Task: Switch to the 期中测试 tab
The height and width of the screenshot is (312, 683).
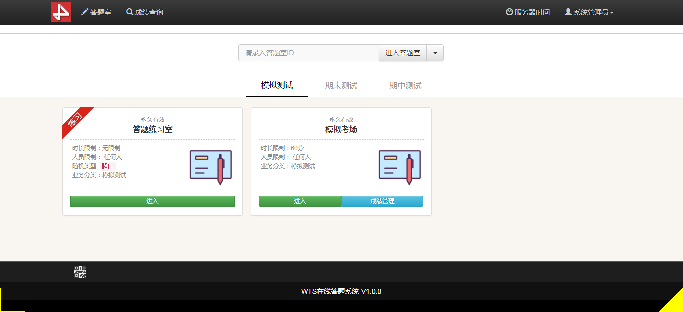Action: pos(405,86)
